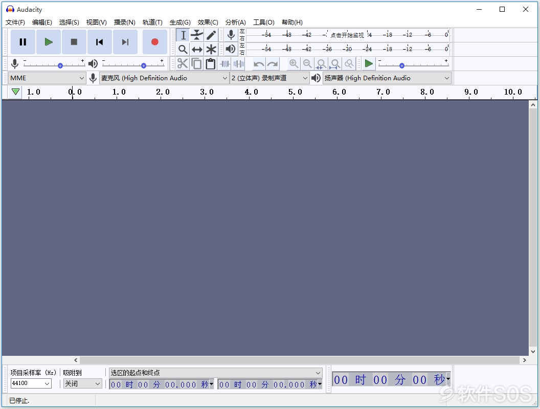Click the Zoom In icon

pyautogui.click(x=294, y=64)
